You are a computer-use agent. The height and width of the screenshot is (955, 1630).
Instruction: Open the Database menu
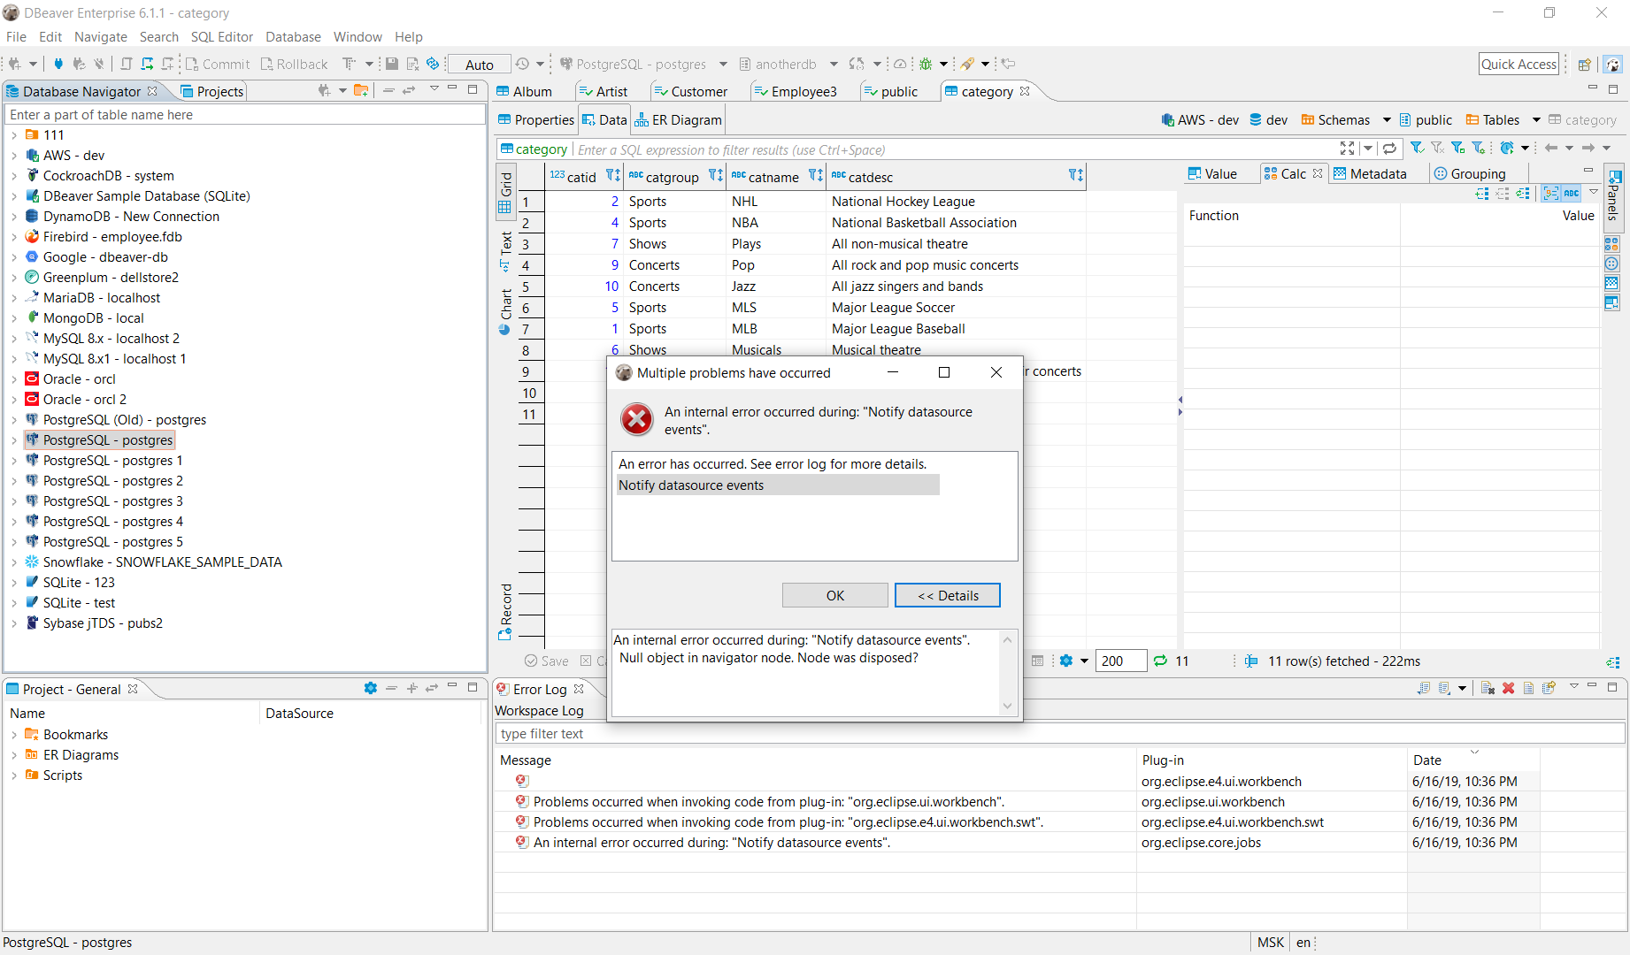click(293, 36)
